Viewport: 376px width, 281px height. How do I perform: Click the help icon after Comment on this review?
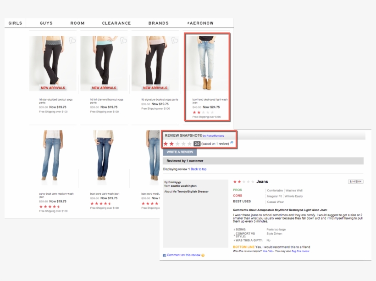click(x=203, y=255)
